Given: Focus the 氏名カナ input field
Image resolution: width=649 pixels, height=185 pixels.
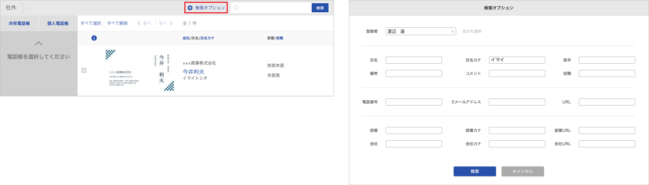Looking at the screenshot, I should click(517, 60).
